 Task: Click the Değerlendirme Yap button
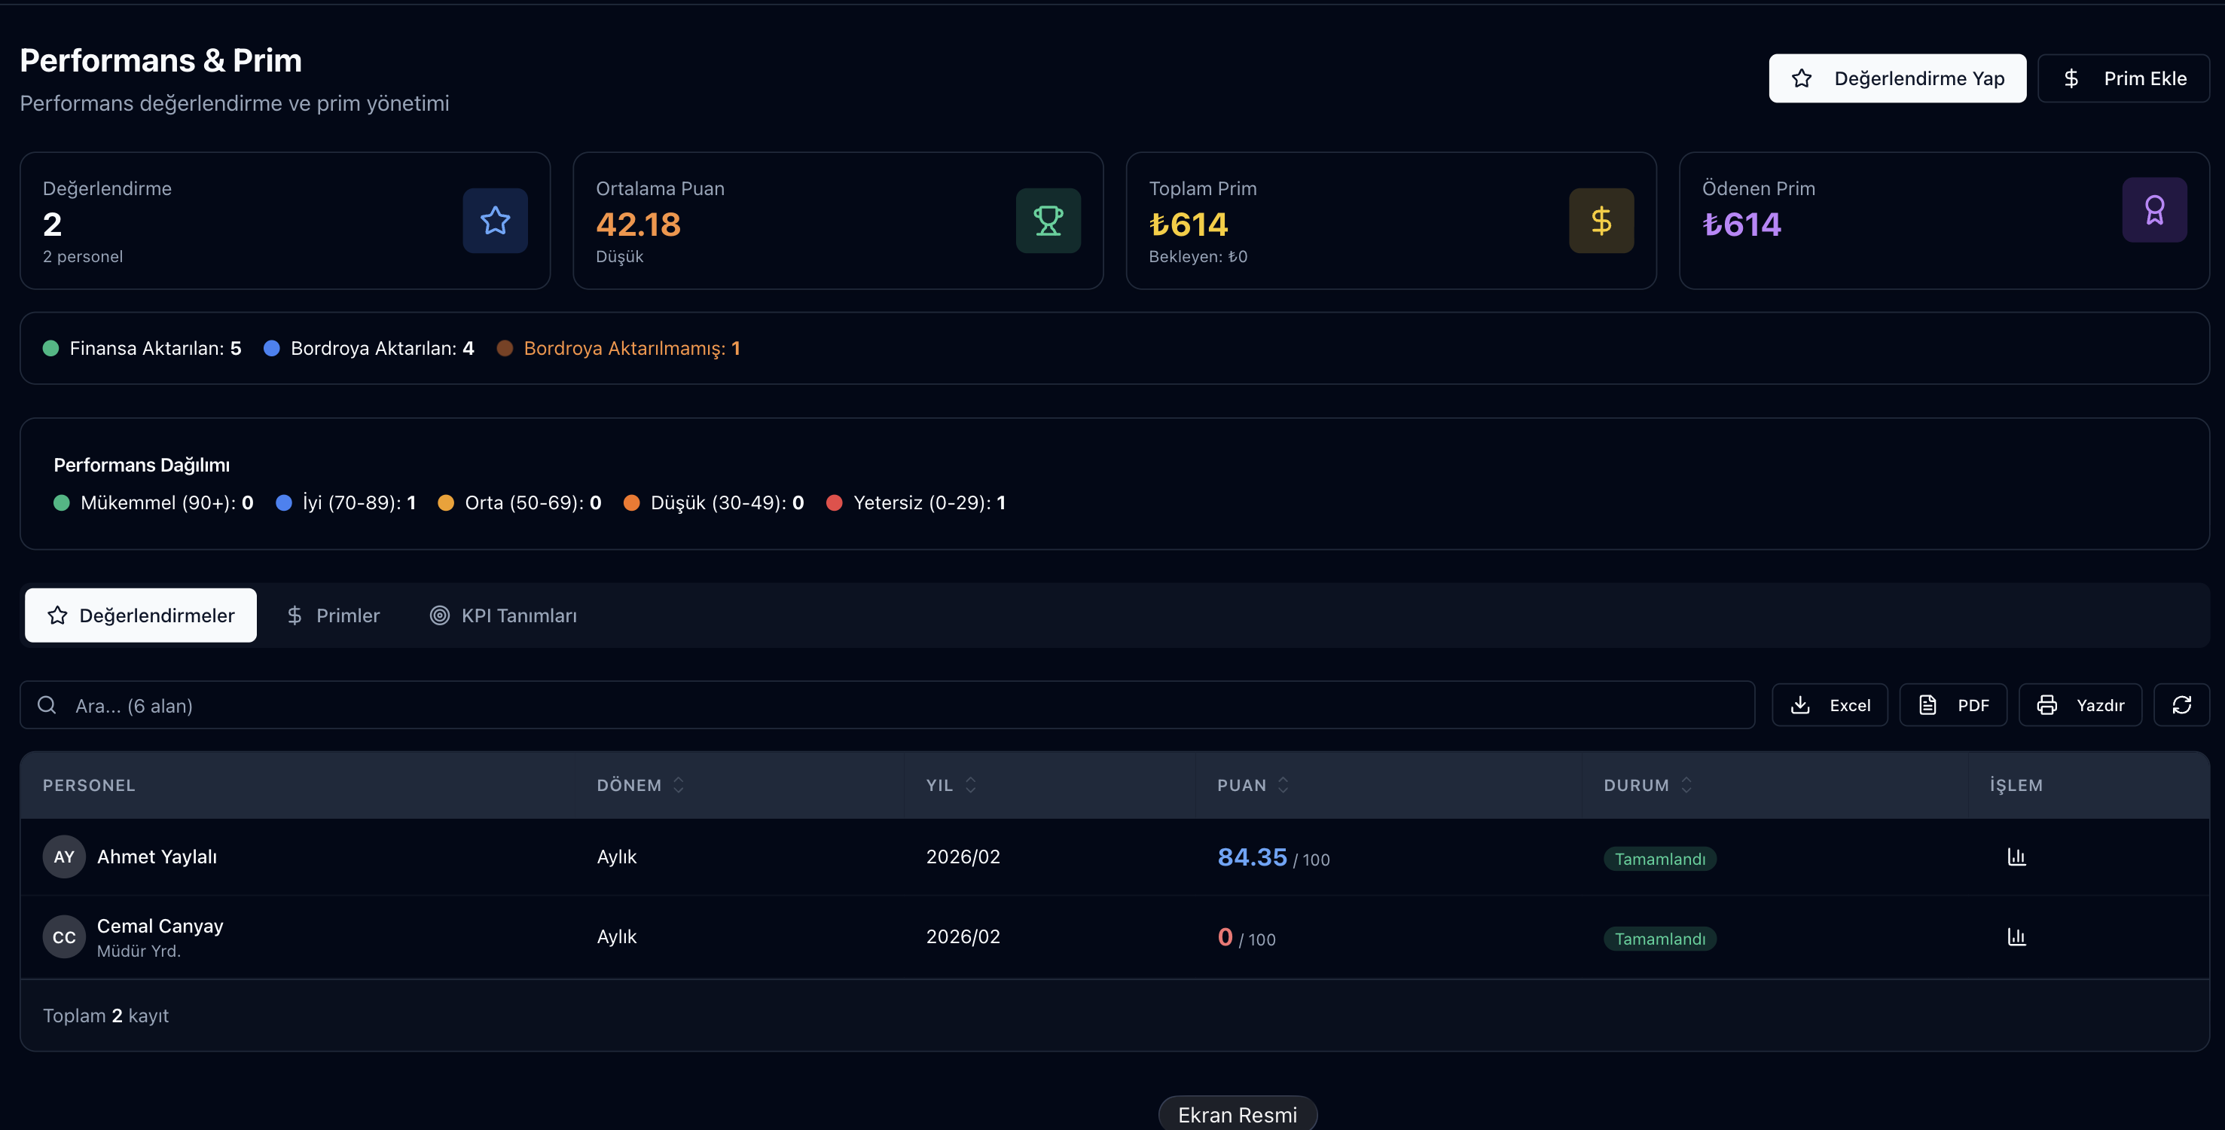(1897, 78)
